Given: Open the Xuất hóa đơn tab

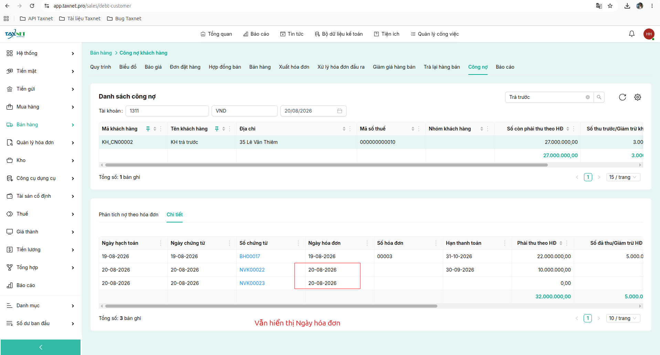Looking at the screenshot, I should 294,67.
